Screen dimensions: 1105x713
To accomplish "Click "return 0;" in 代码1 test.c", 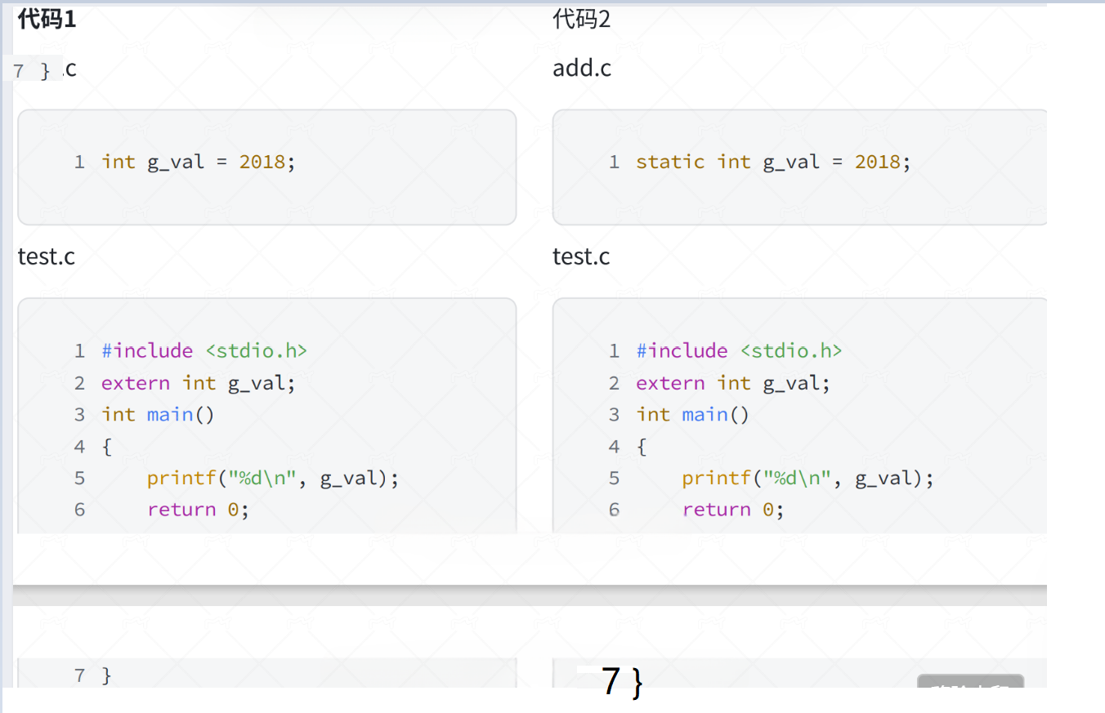I will (x=198, y=510).
